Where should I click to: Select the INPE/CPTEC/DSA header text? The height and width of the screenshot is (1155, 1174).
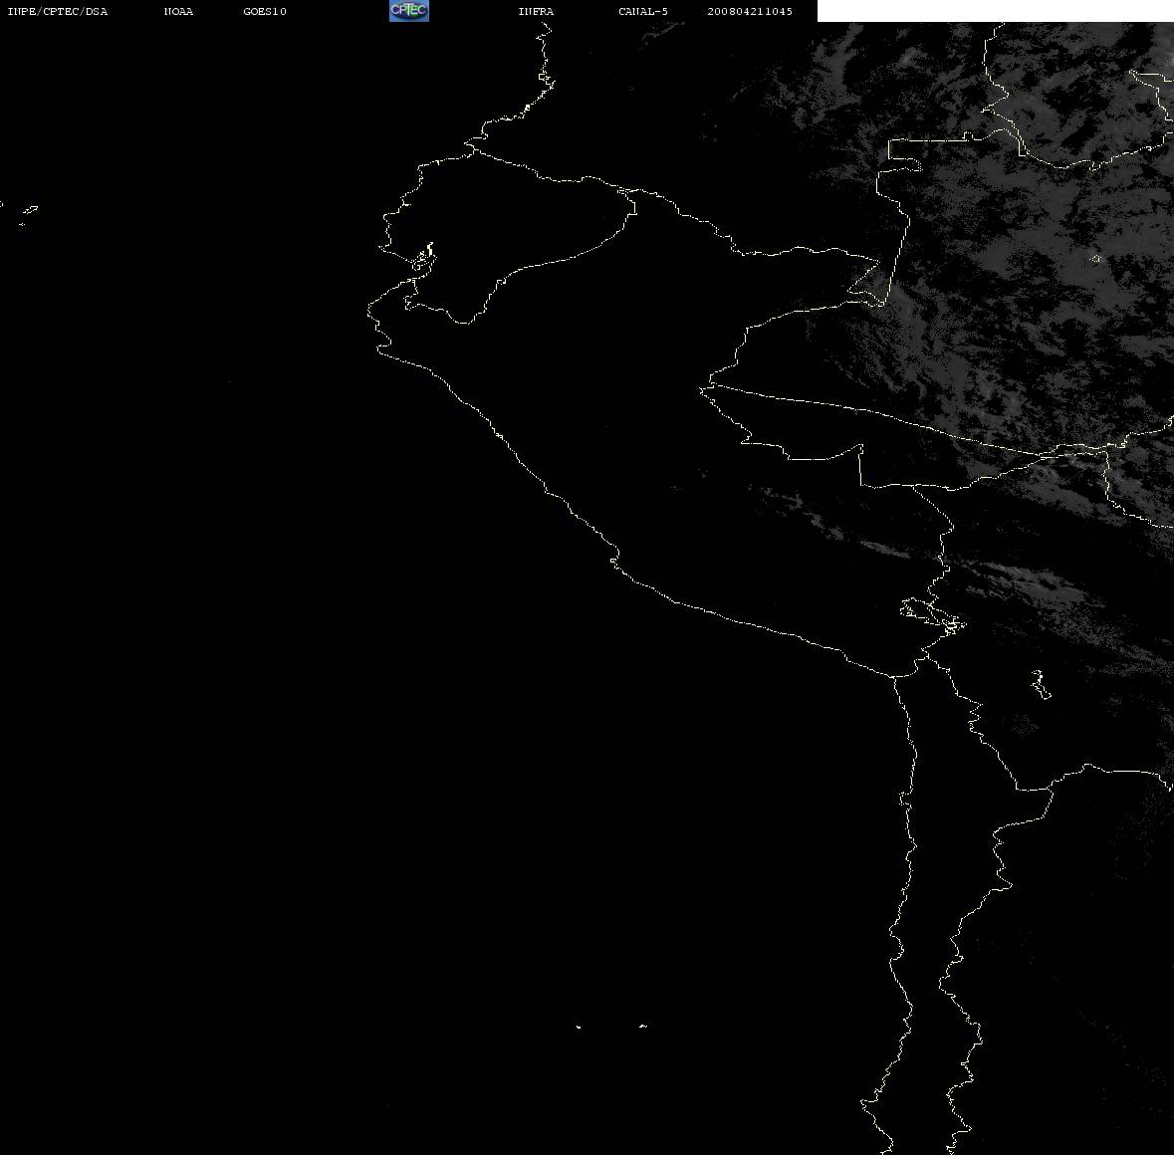click(57, 11)
